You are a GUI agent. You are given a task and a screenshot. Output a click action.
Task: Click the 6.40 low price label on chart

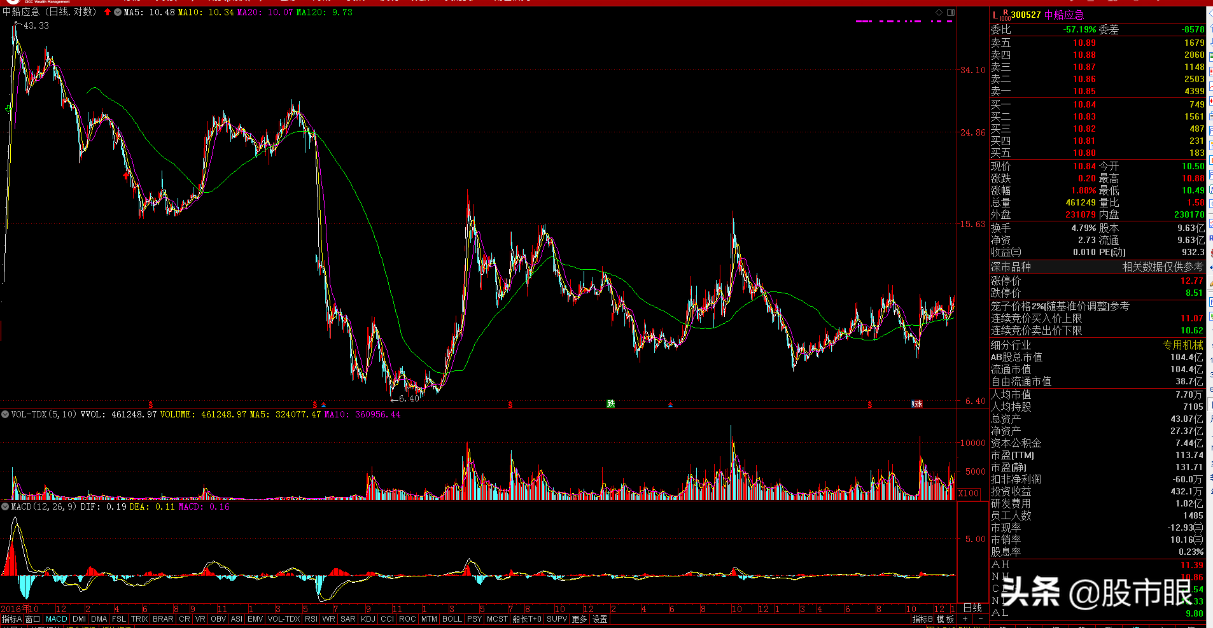click(x=409, y=399)
